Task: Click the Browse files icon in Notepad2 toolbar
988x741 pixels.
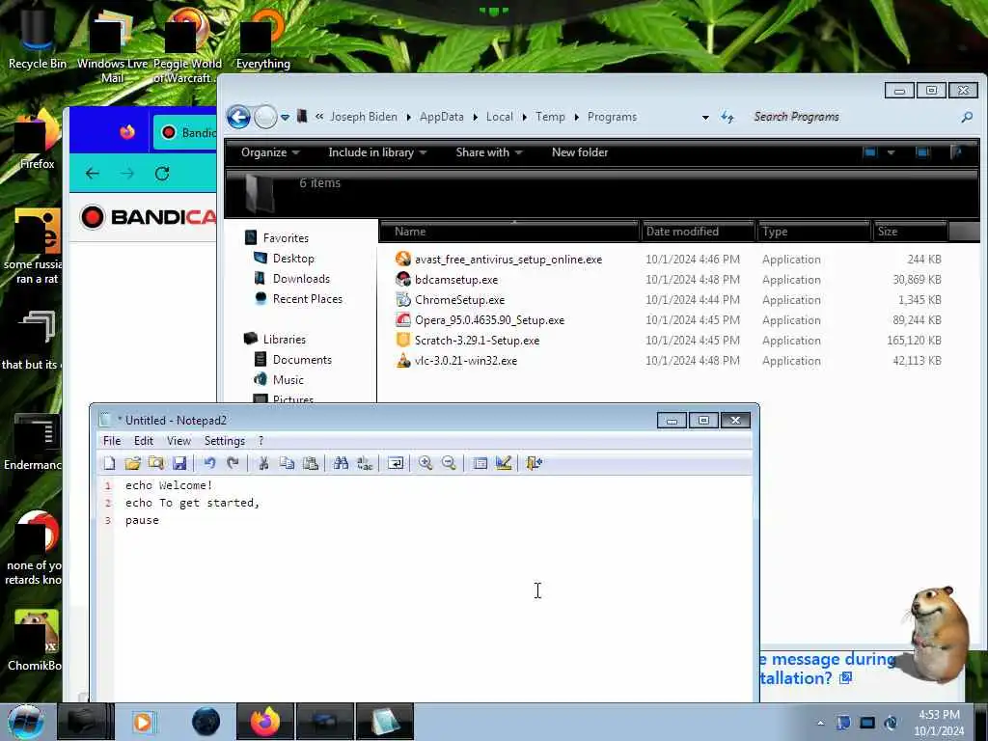Action: [155, 463]
